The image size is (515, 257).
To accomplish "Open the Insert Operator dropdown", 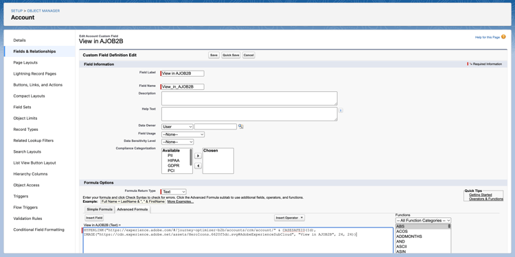I will click(x=289, y=218).
